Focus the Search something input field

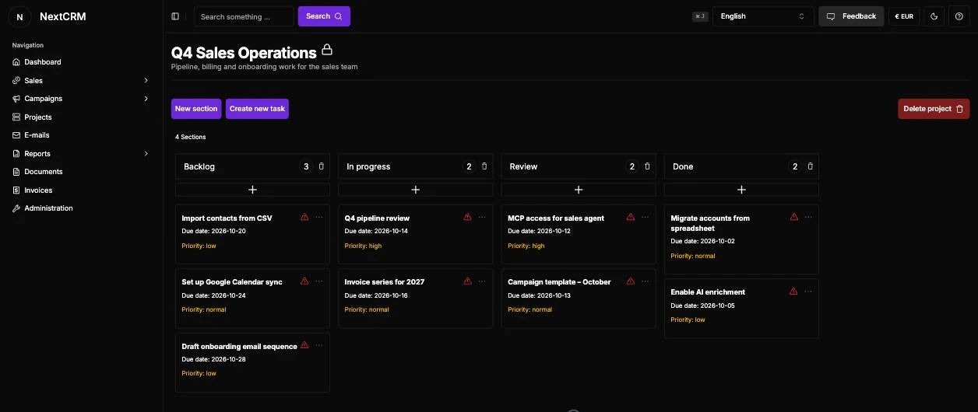(244, 16)
